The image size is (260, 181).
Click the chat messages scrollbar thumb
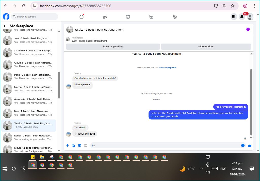(251, 102)
